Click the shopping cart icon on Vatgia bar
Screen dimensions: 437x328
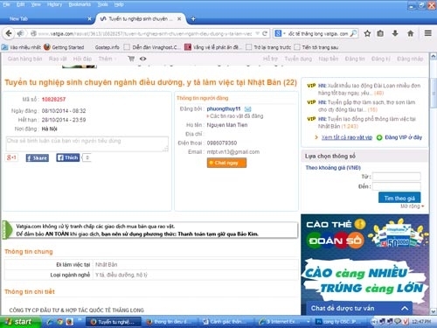pos(131,59)
